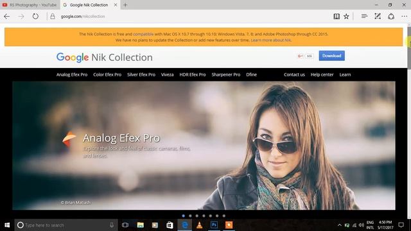
Task: Open Task View on the taskbar
Action: click(x=125, y=225)
